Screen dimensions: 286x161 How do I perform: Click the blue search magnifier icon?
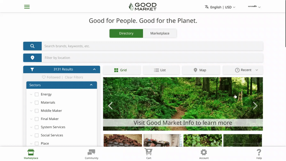32,46
